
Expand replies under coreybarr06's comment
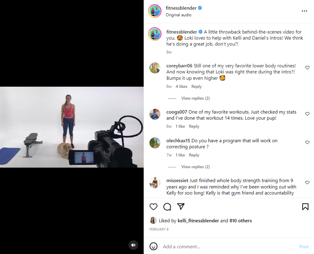(x=195, y=98)
